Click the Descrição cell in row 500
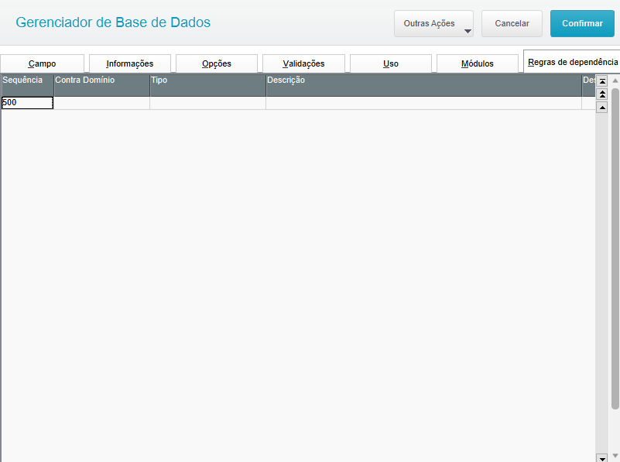 click(x=424, y=103)
